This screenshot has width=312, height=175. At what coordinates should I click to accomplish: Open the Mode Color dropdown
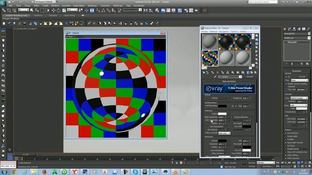[299, 105]
